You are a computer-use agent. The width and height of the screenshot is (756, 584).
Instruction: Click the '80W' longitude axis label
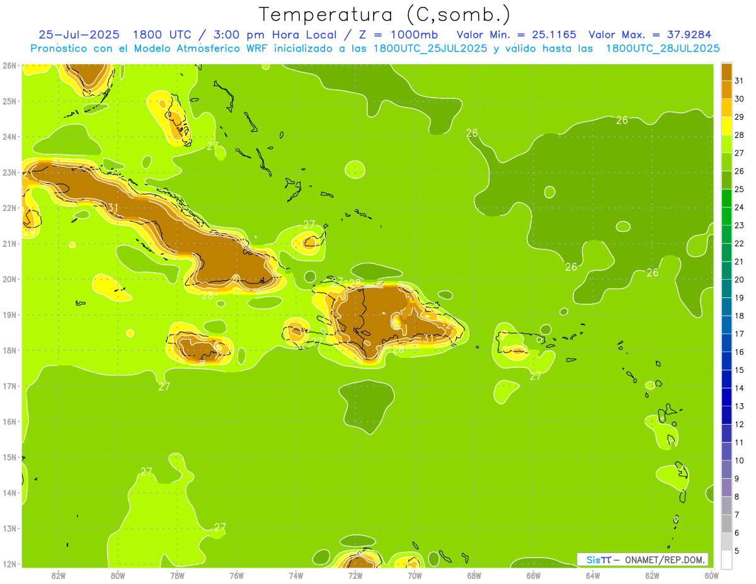click(x=118, y=575)
